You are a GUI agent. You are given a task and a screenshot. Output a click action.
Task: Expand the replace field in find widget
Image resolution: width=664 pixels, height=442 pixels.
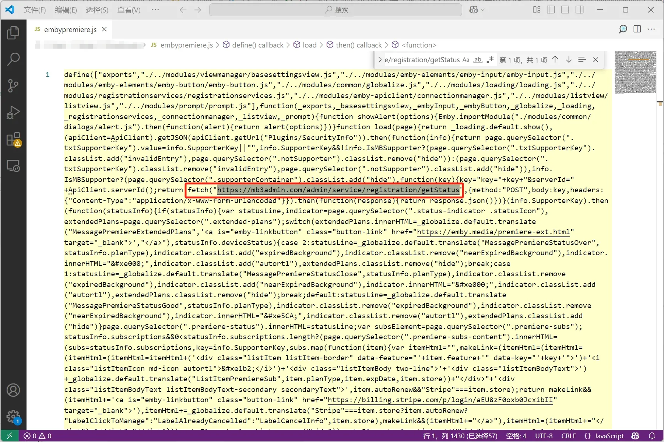click(x=380, y=60)
